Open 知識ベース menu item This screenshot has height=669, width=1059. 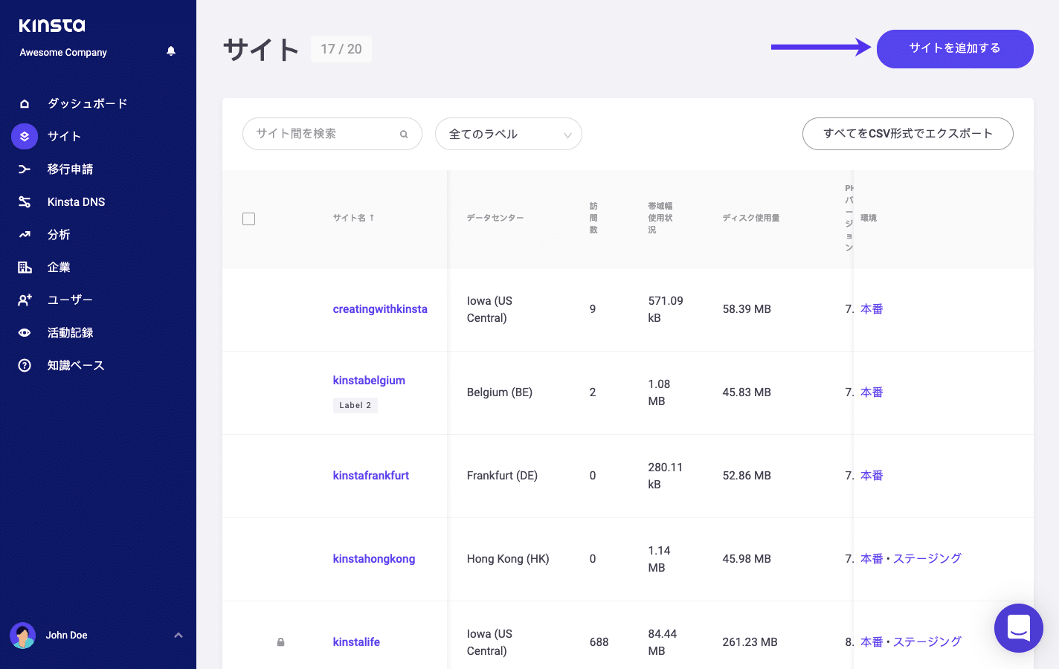point(76,365)
